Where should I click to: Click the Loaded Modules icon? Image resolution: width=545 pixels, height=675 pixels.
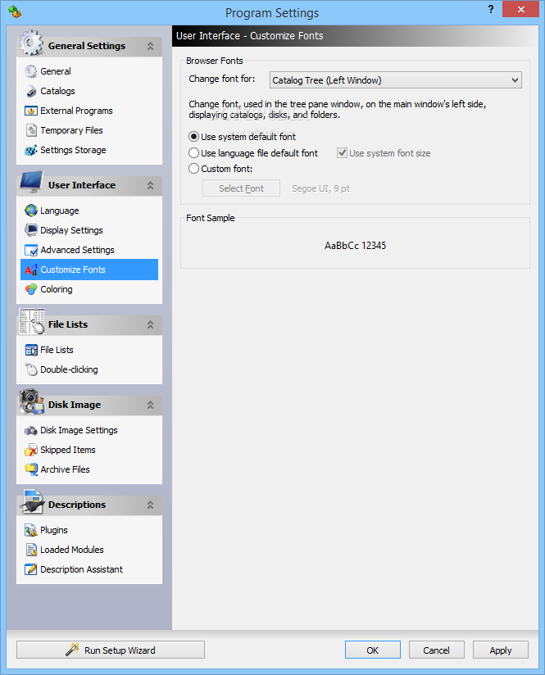[x=30, y=550]
